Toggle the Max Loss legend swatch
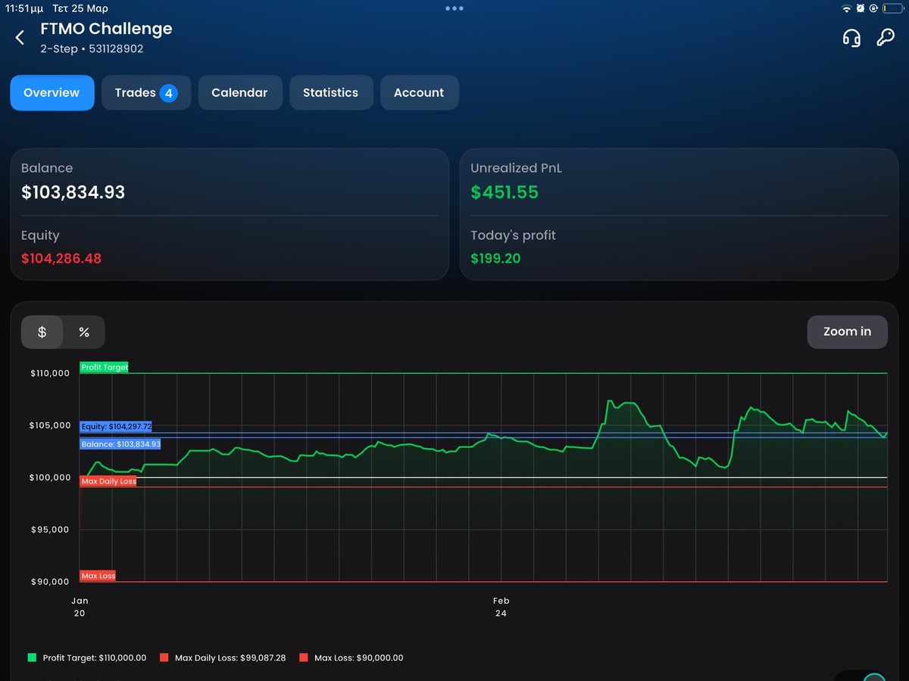The width and height of the screenshot is (909, 681). click(304, 658)
